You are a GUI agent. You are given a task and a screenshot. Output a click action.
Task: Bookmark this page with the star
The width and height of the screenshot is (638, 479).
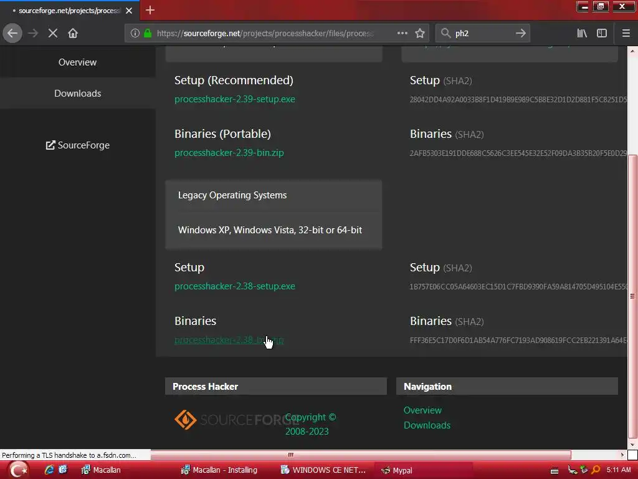[x=420, y=33]
